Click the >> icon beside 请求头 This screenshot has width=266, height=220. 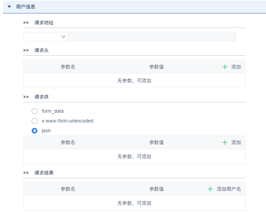(26, 50)
